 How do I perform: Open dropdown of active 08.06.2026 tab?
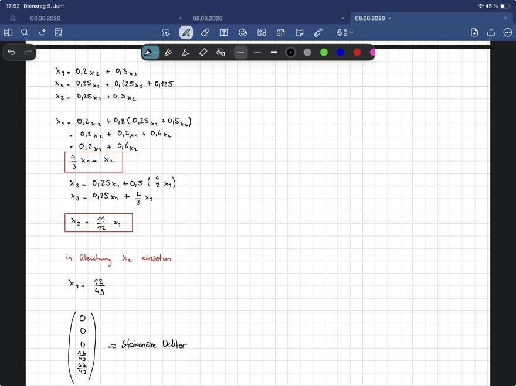coord(389,18)
